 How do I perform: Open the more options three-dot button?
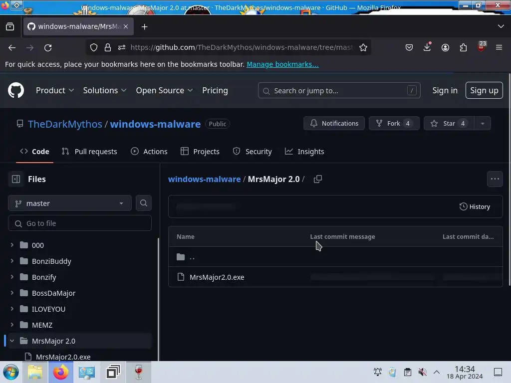(x=495, y=179)
